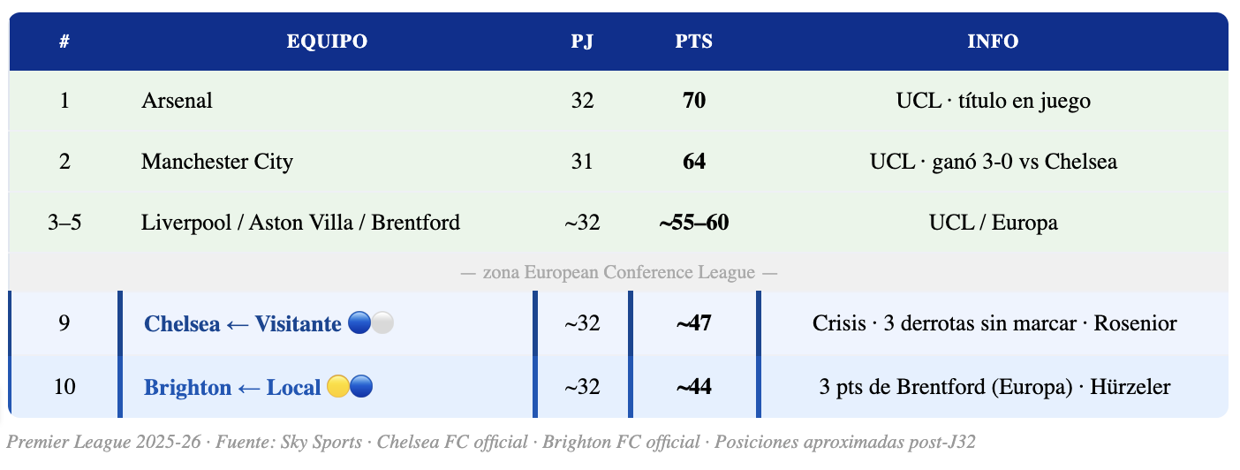Open the Chelsea ← Visitante team link
This screenshot has height=470, width=1240.
pyautogui.click(x=242, y=324)
